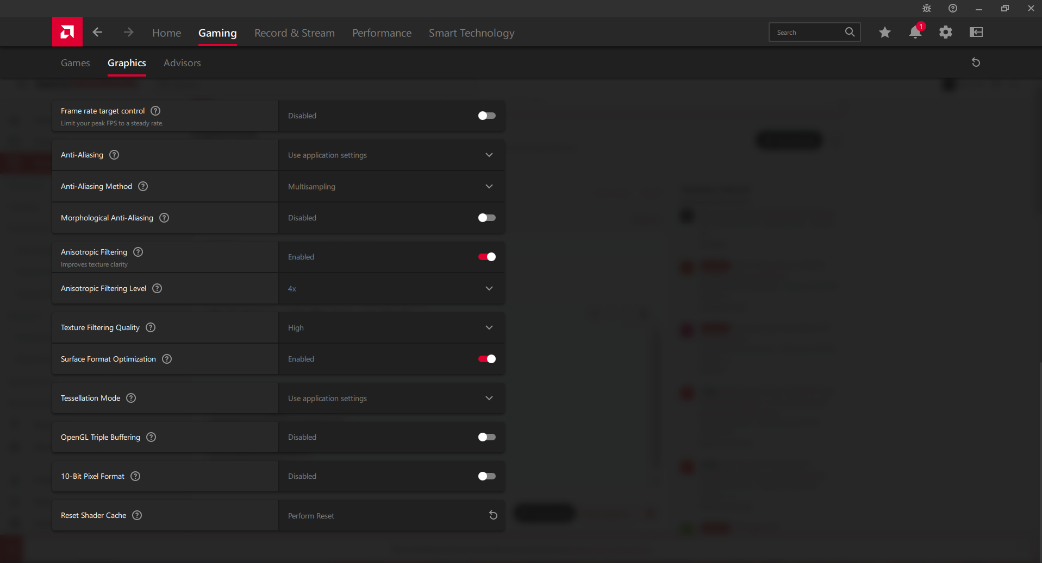Image resolution: width=1042 pixels, height=563 pixels.
Task: Click the AMD logo icon
Action: [67, 32]
